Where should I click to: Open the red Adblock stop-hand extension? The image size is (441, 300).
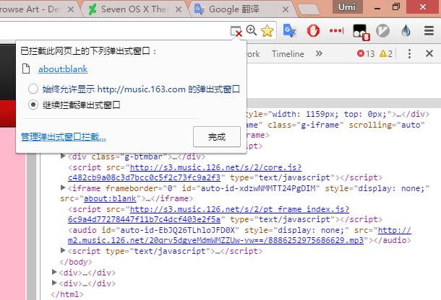coord(313,30)
